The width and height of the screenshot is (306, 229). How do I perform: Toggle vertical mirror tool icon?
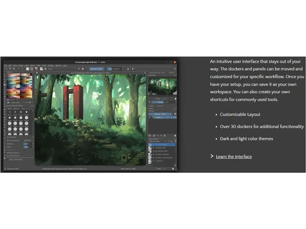[x=133, y=69]
